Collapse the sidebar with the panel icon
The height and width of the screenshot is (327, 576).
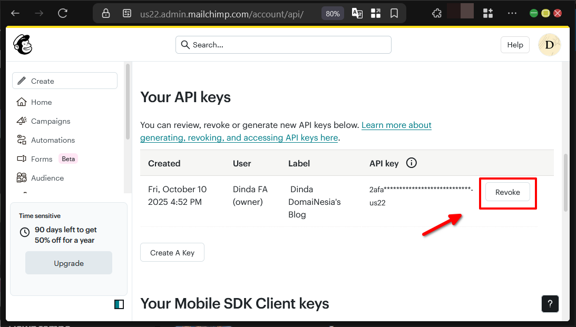(119, 304)
